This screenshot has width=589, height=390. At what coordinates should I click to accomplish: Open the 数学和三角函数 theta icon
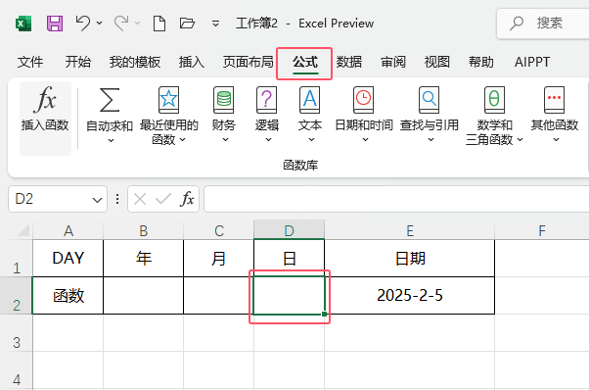(494, 100)
